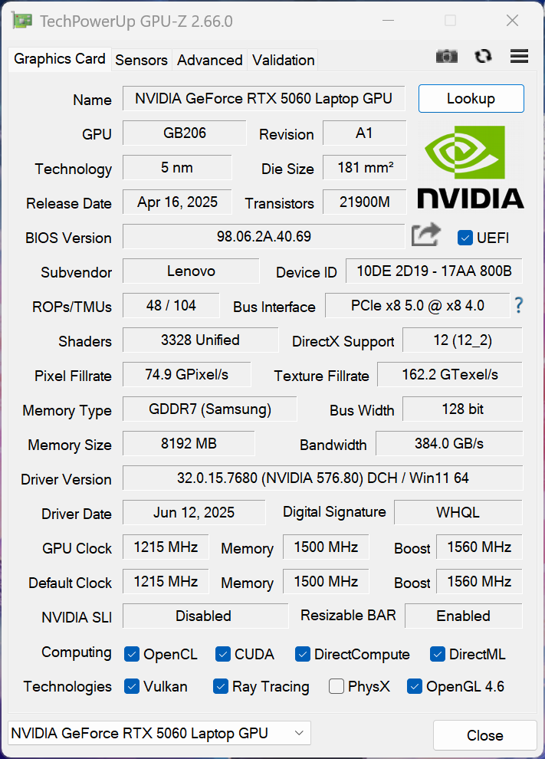The width and height of the screenshot is (545, 759).
Task: Switch to the Sensors tab
Action: point(141,60)
